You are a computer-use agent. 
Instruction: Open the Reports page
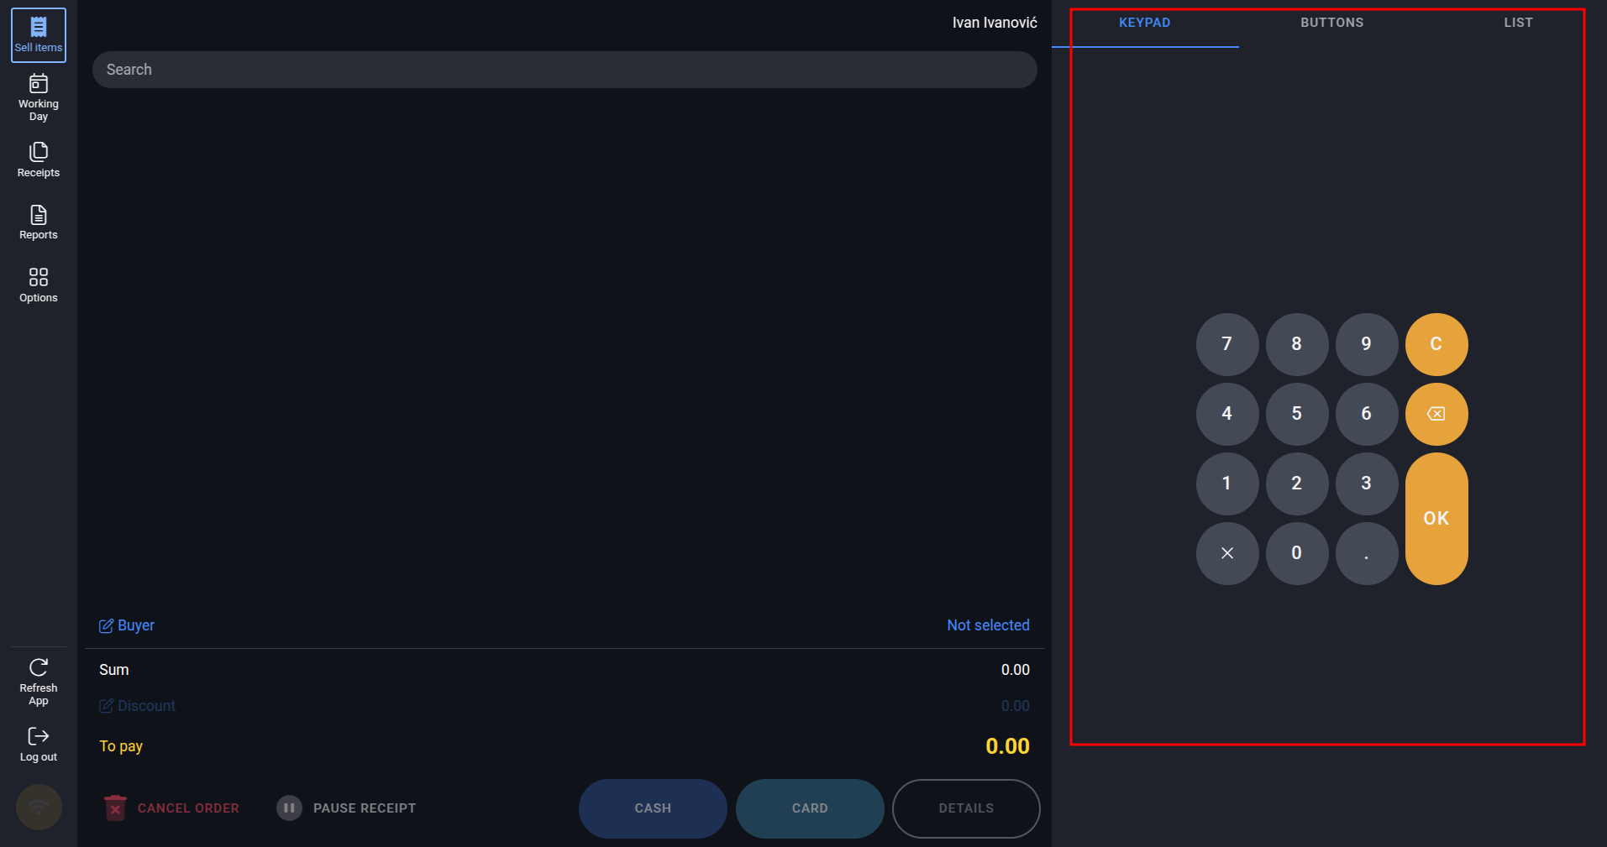pos(39,222)
